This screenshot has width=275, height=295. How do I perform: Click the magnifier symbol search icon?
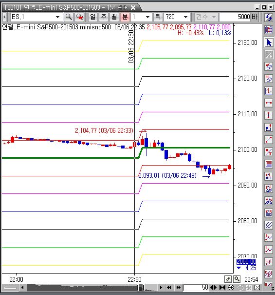coord(69,17)
